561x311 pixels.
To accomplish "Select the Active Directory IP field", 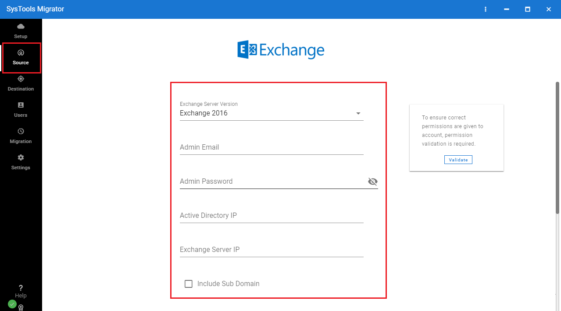I will (x=271, y=216).
